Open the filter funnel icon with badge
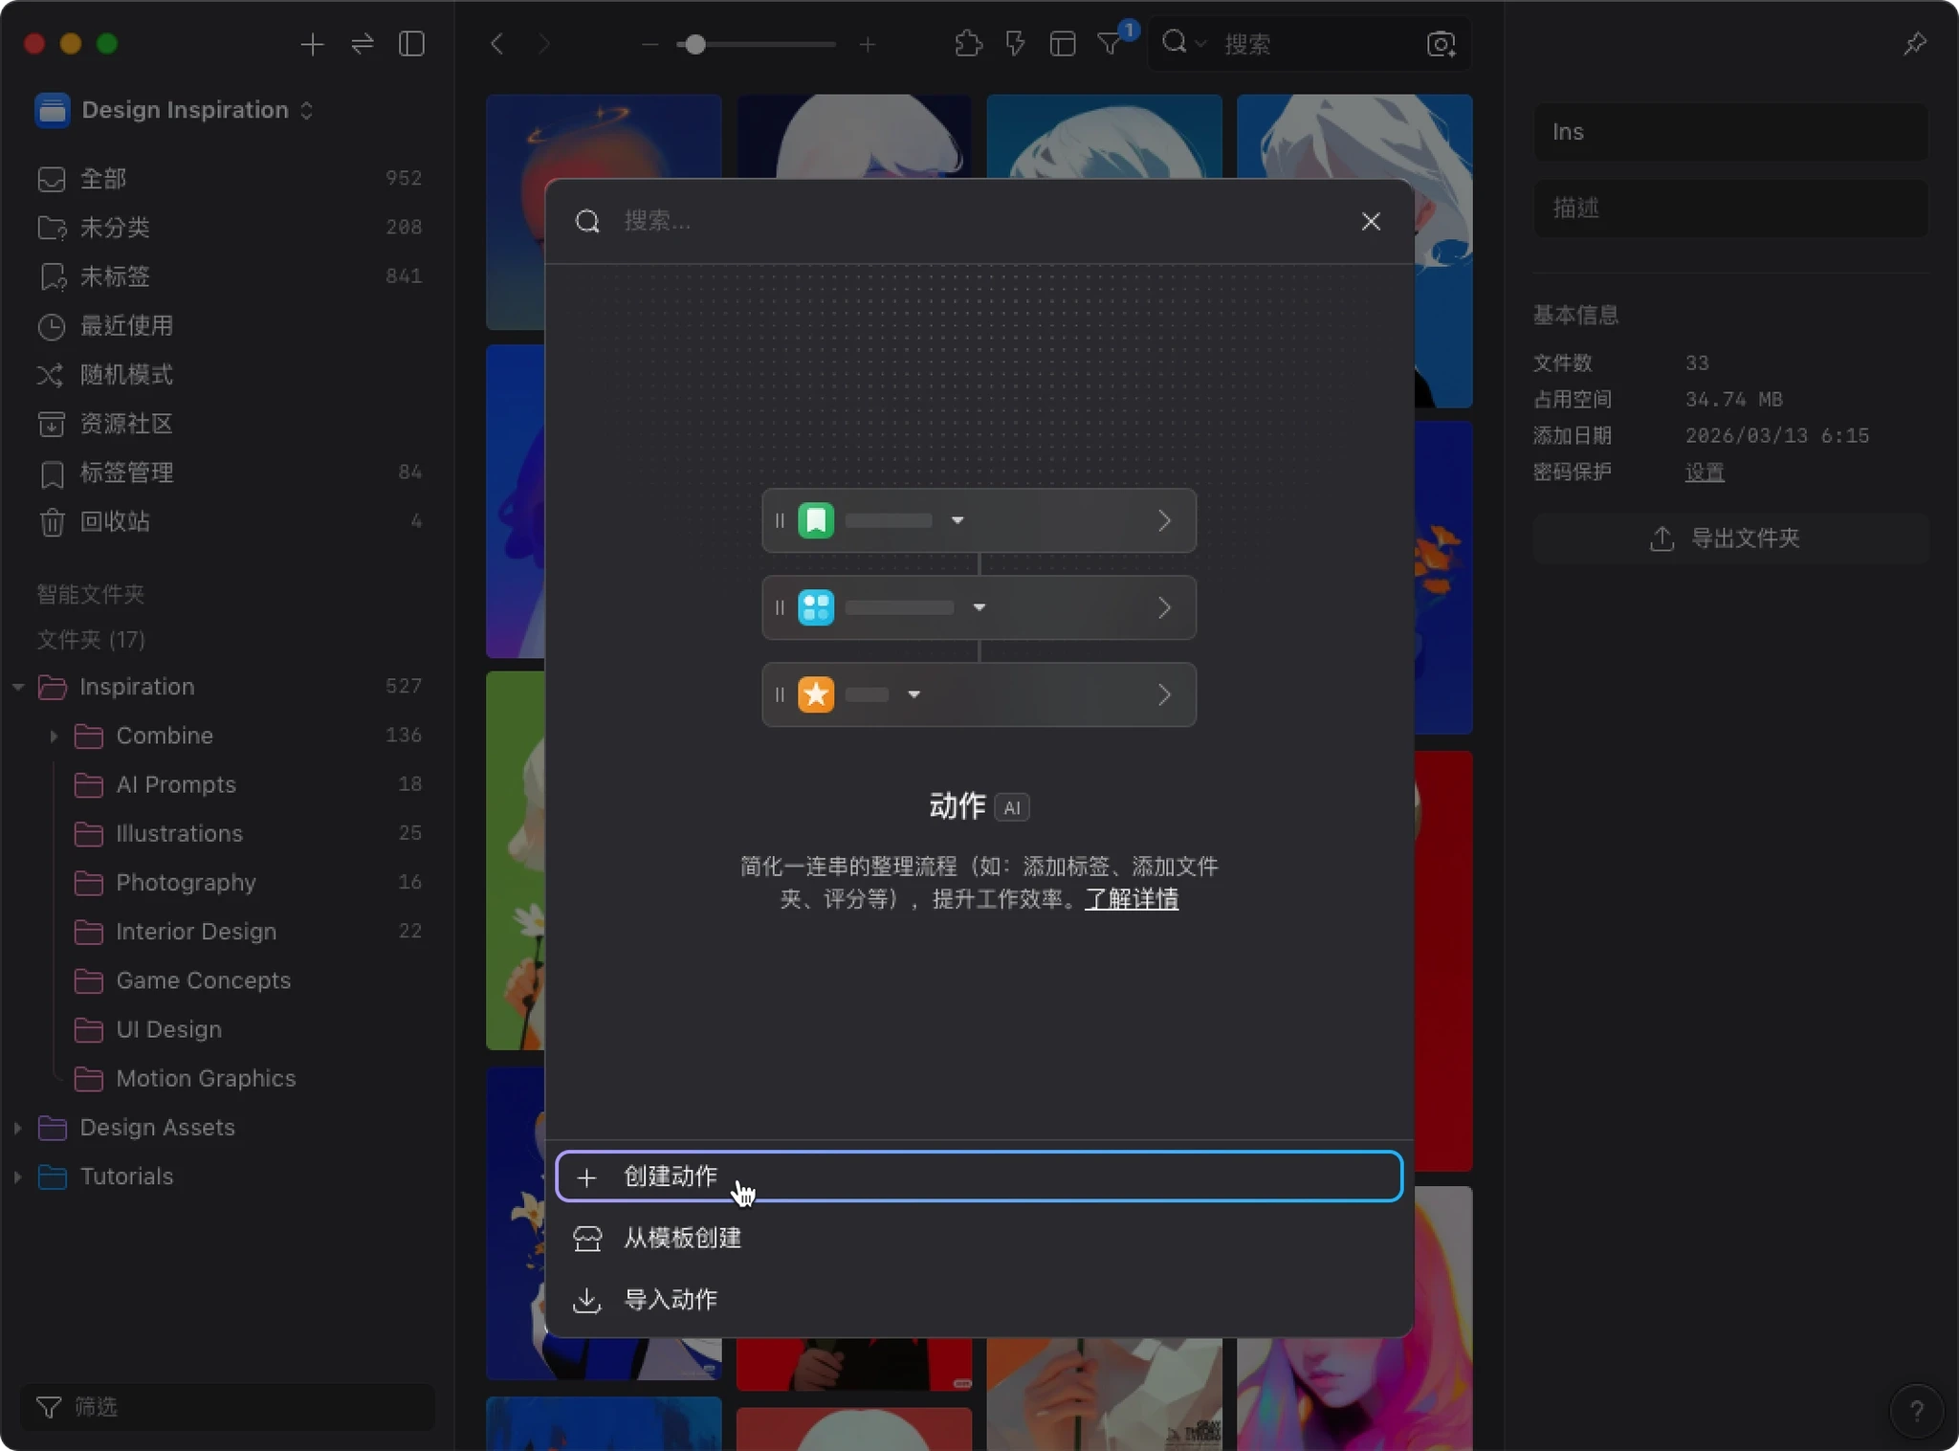Viewport: 1959px width, 1451px height. (x=1110, y=44)
